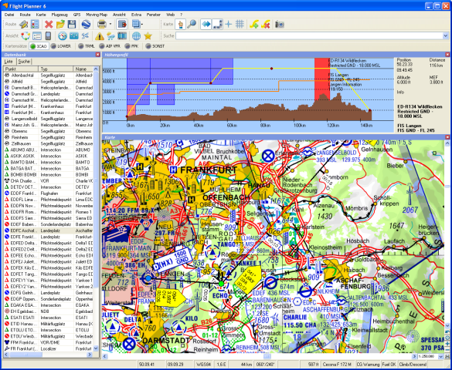The width and height of the screenshot is (452, 370).
Task: Select the magnifier zoom map tool
Action: (192, 25)
